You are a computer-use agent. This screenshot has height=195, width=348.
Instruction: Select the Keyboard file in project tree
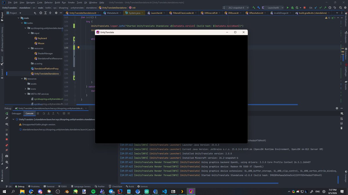[40, 38]
